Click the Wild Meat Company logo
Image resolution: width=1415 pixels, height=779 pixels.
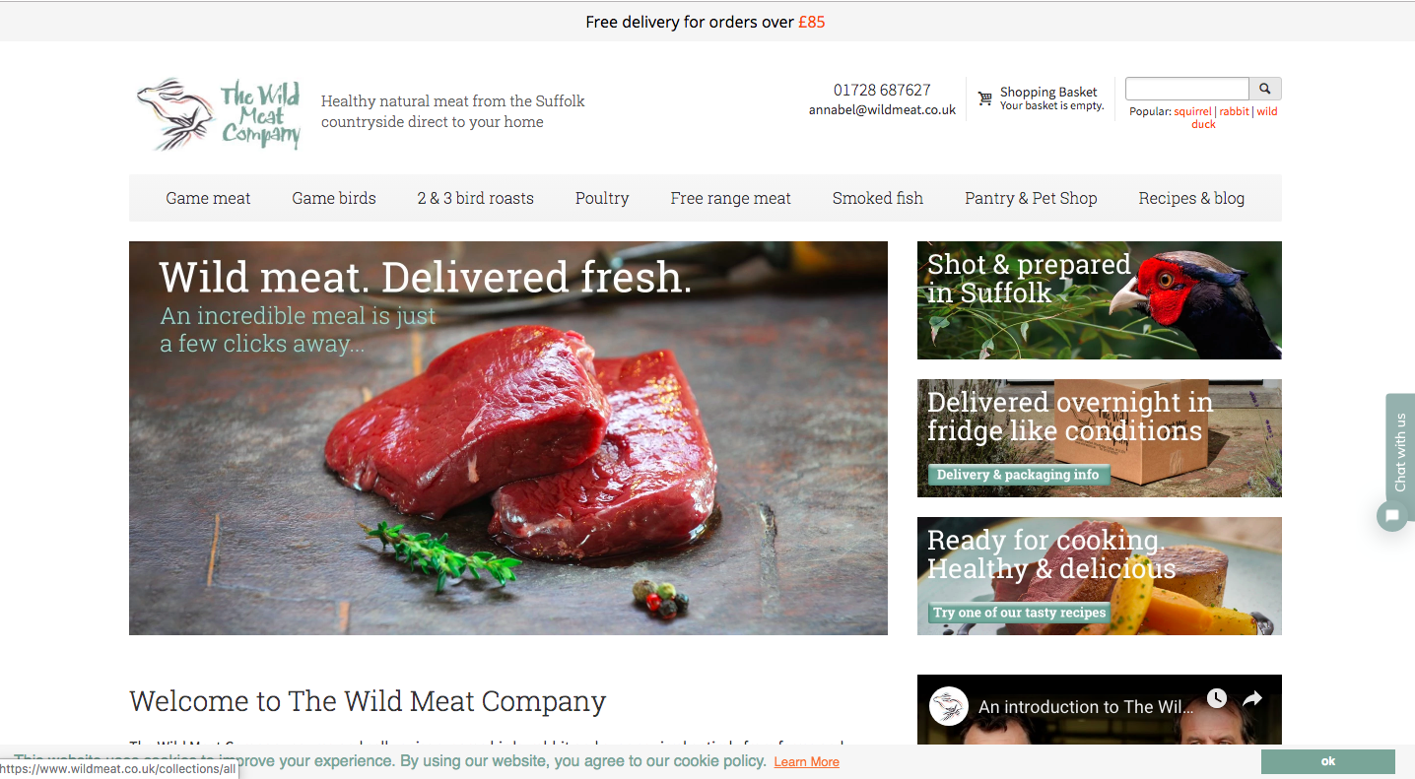pos(219,114)
